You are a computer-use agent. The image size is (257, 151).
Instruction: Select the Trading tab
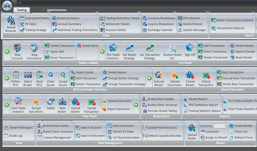(x=22, y=10)
